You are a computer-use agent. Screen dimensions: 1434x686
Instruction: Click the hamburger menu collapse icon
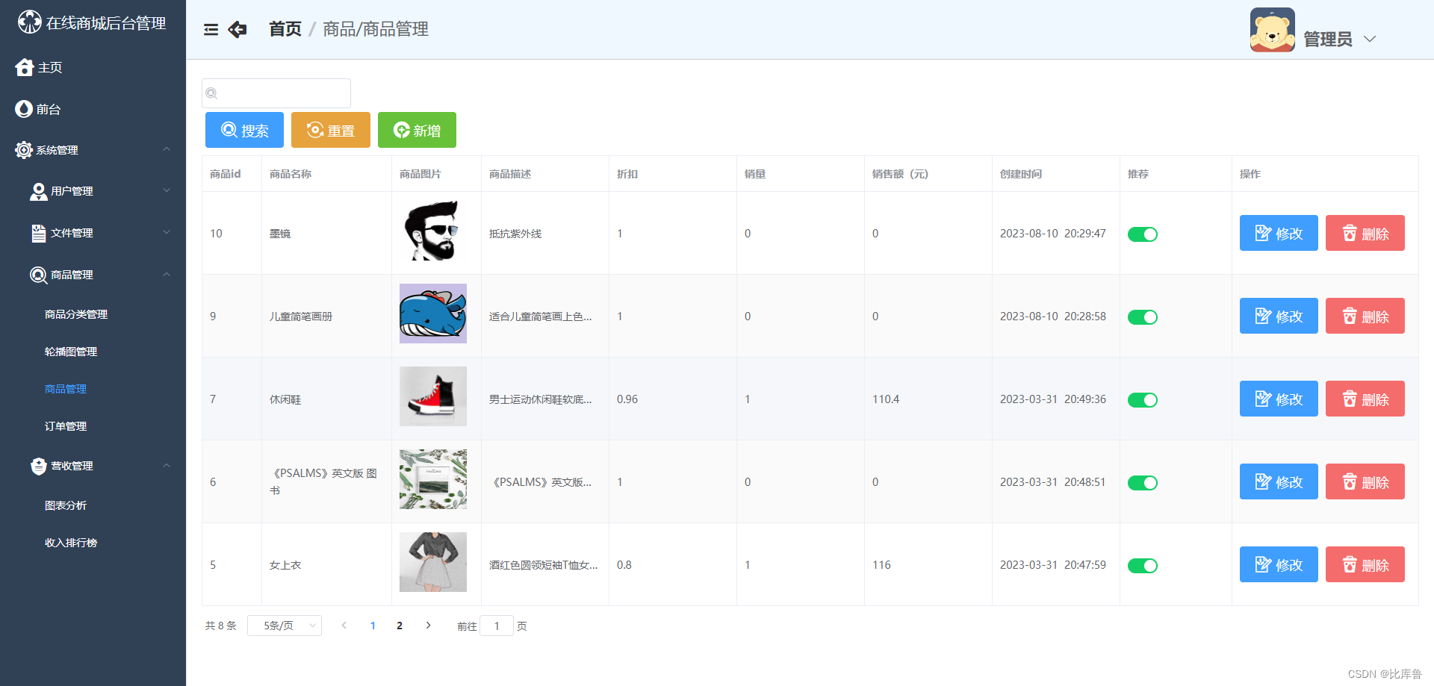point(211,29)
